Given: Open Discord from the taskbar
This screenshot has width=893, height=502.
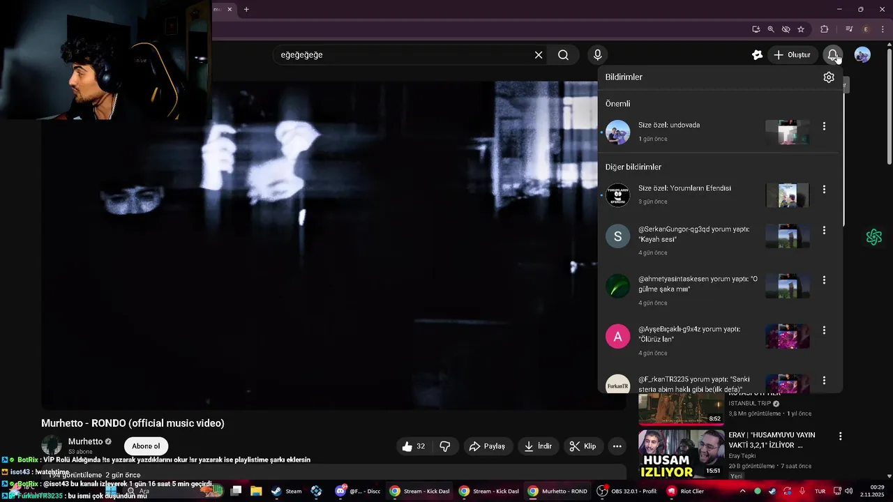Looking at the screenshot, I should click(x=358, y=491).
